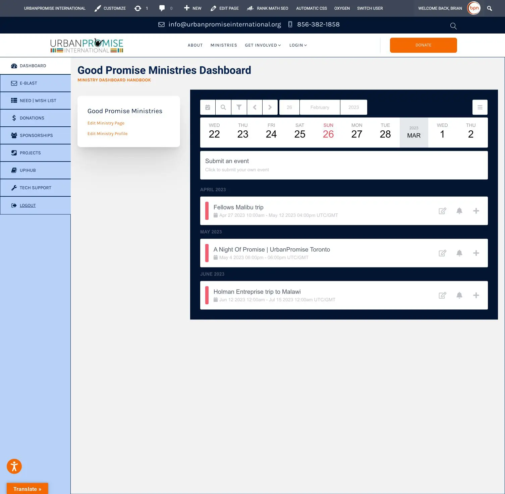Open Ministry Dashboard Handbook link

[x=114, y=80]
